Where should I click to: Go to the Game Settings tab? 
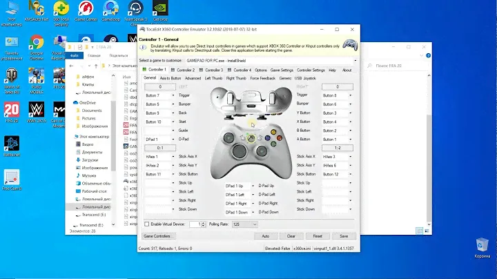pos(282,70)
